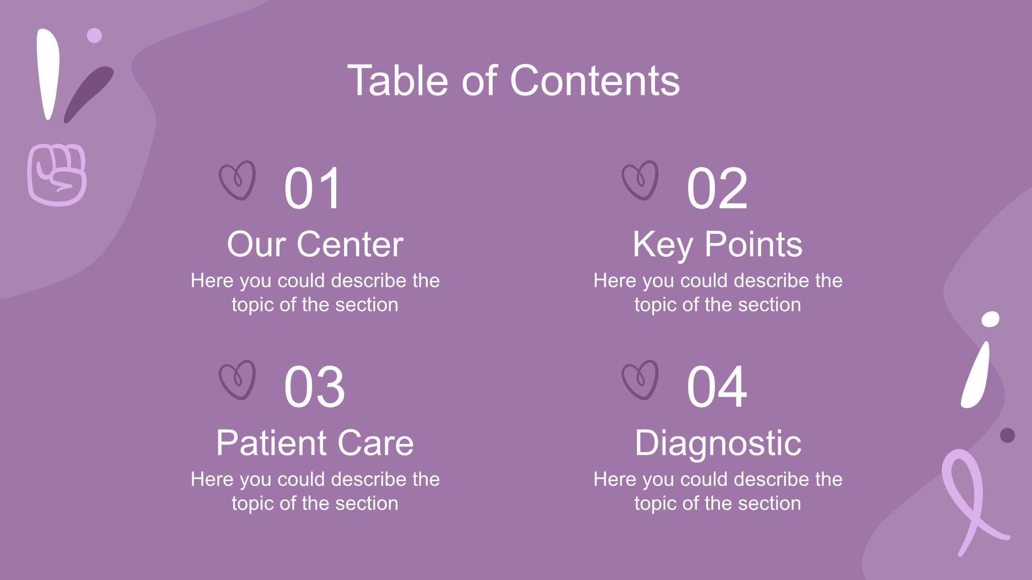Open the Patient Care section heading
This screenshot has width=1032, height=580.
pos(315,443)
